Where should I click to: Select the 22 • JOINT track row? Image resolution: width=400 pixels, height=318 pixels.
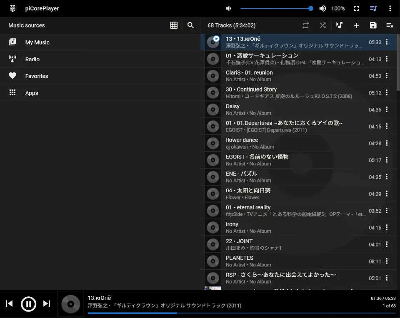click(298, 244)
